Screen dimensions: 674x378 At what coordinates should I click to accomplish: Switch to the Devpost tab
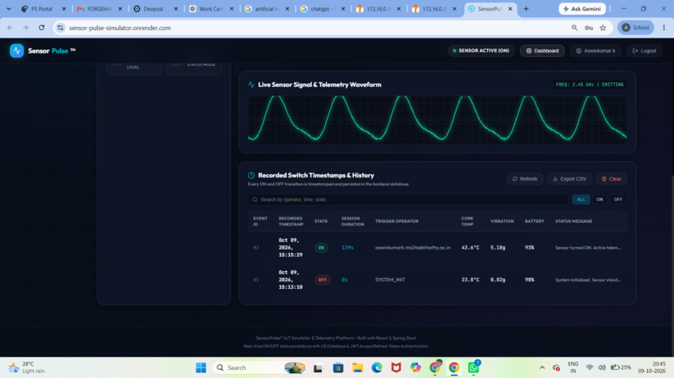pos(155,8)
